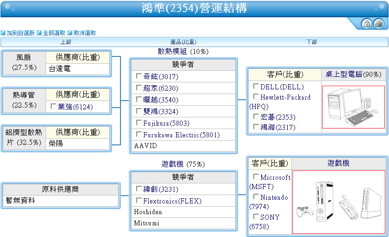Click the desktop computer illustration
Screen dimensions: 389x237
coord(353,107)
